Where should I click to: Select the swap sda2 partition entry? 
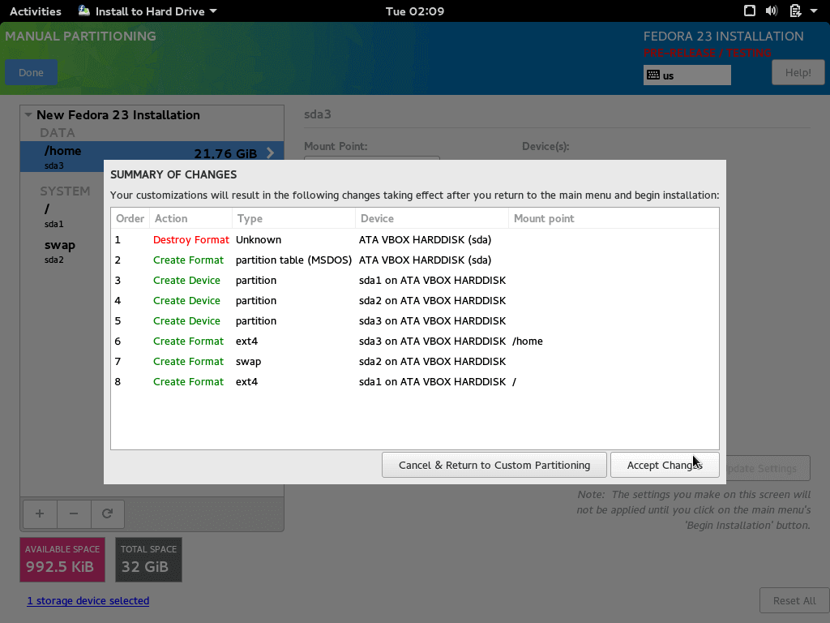tap(62, 251)
